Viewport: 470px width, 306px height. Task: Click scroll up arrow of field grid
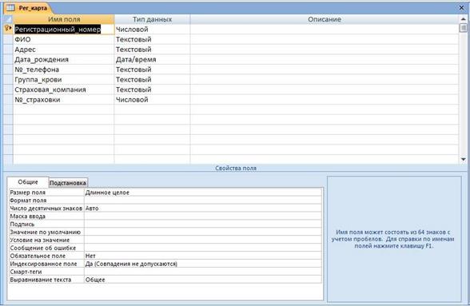[x=464, y=19]
